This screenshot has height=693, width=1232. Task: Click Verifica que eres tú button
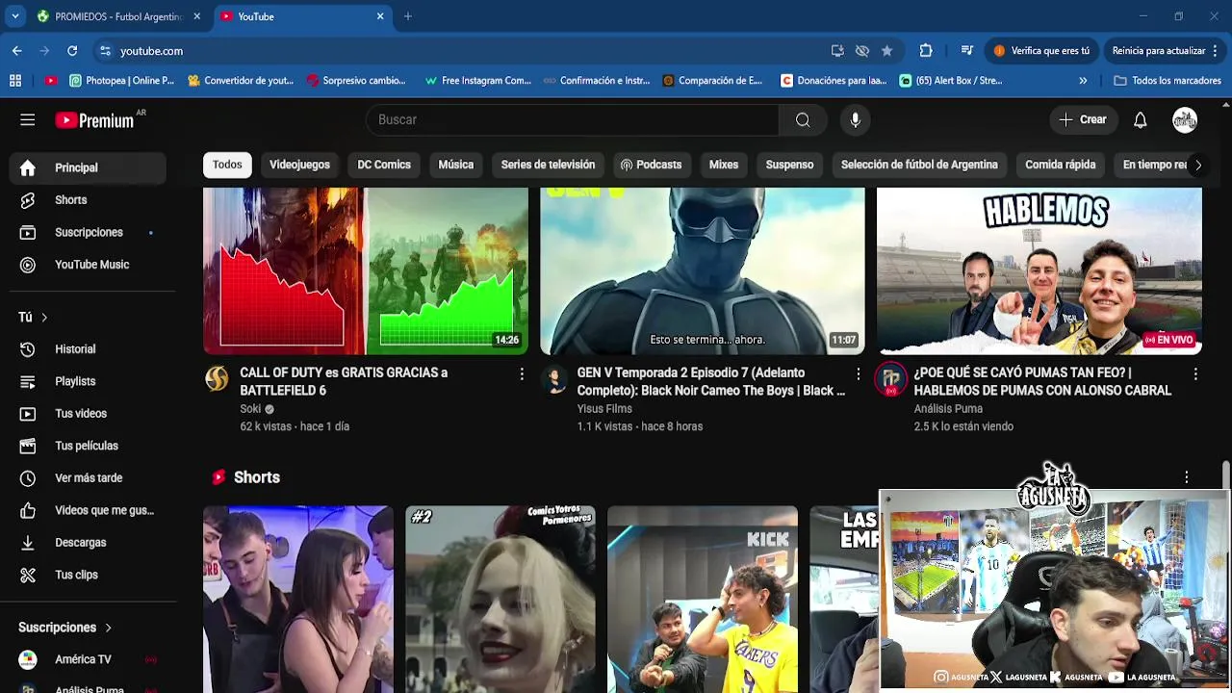tap(1041, 51)
